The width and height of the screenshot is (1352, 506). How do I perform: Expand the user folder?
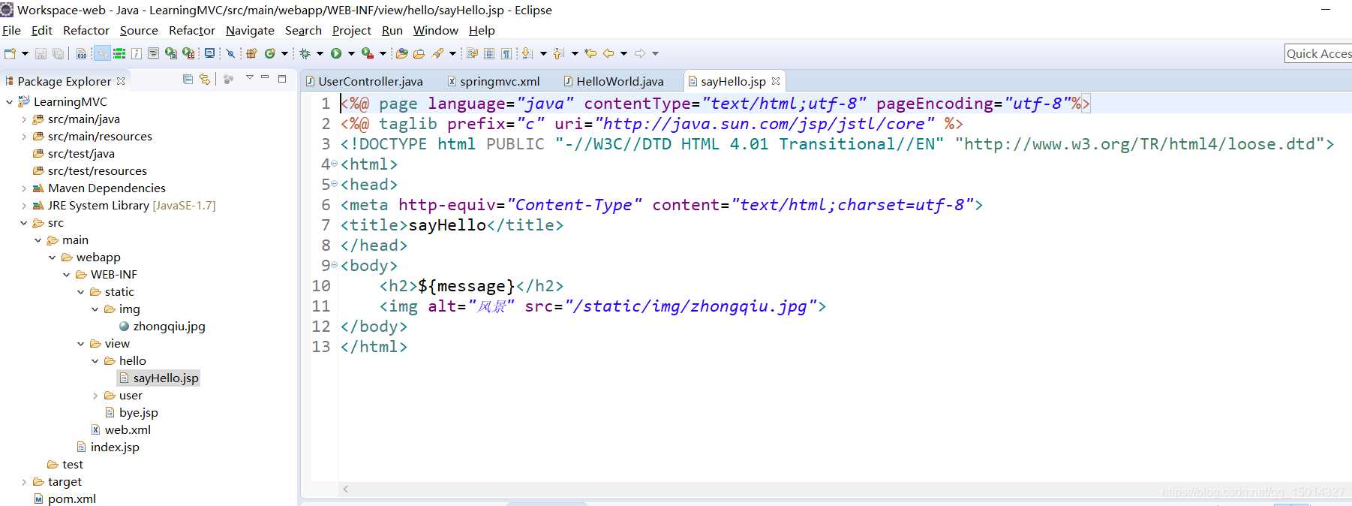tap(95, 396)
